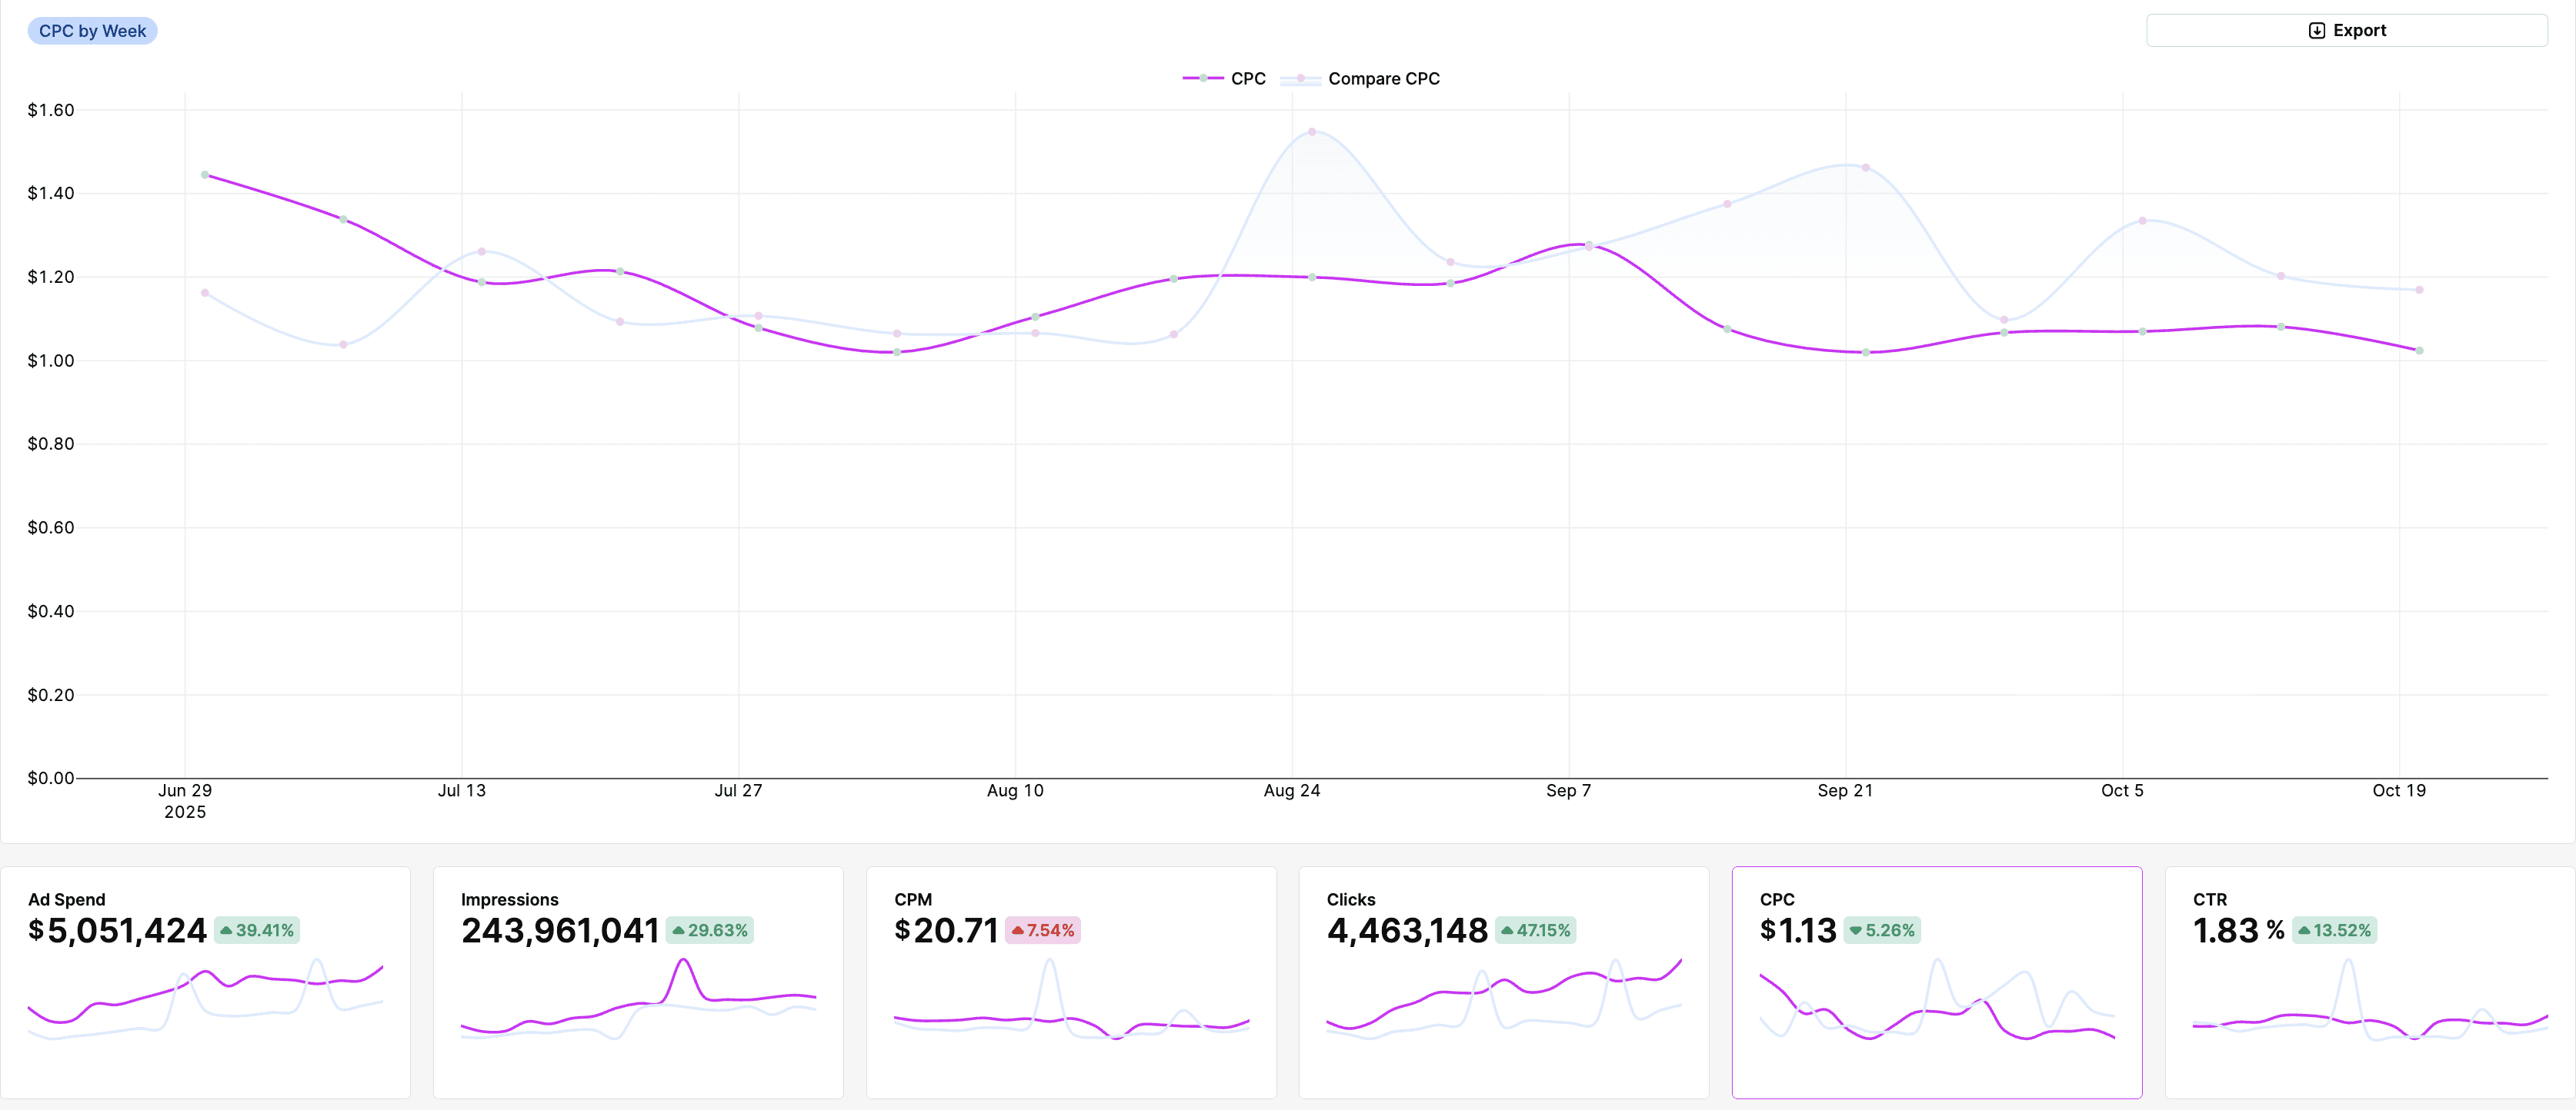Viewport: 2576px width, 1110px height.
Task: Click the Export download icon
Action: coord(2316,31)
